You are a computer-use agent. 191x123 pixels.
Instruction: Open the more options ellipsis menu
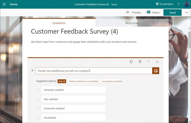pos(187,13)
